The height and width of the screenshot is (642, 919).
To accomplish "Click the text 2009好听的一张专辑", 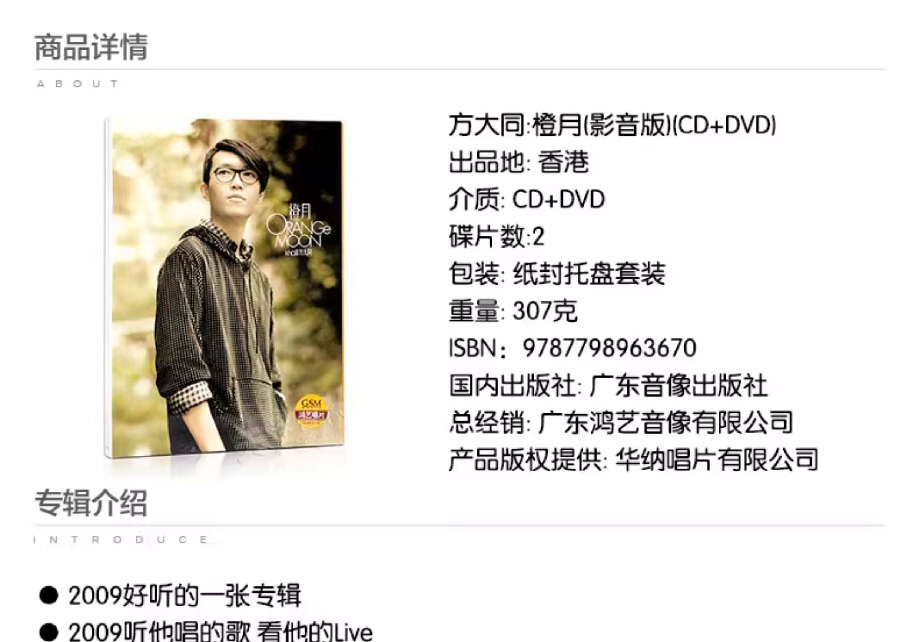I will point(185,596).
